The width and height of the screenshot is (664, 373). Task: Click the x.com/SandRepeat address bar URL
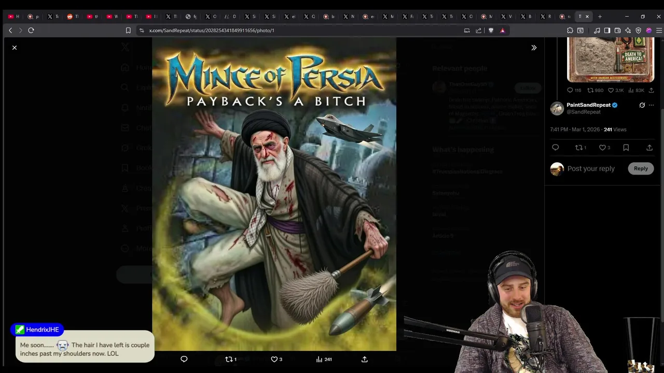point(212,31)
